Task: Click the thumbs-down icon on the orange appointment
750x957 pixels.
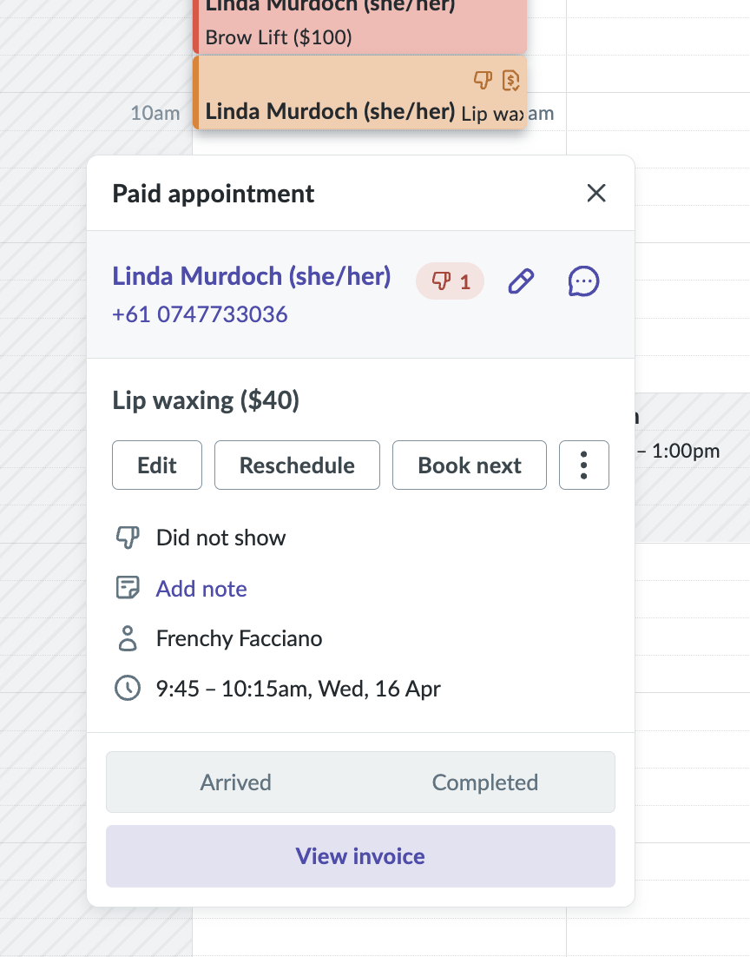Action: pos(482,81)
